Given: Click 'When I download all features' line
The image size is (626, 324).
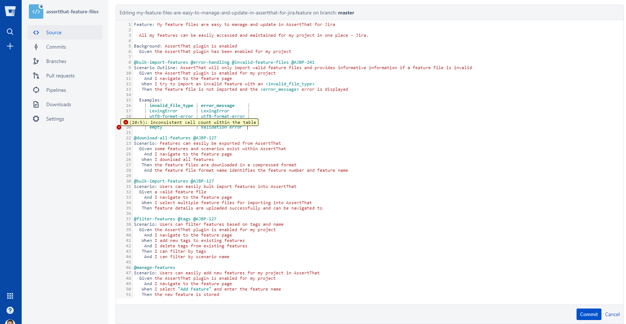Looking at the screenshot, I should click(x=178, y=159).
